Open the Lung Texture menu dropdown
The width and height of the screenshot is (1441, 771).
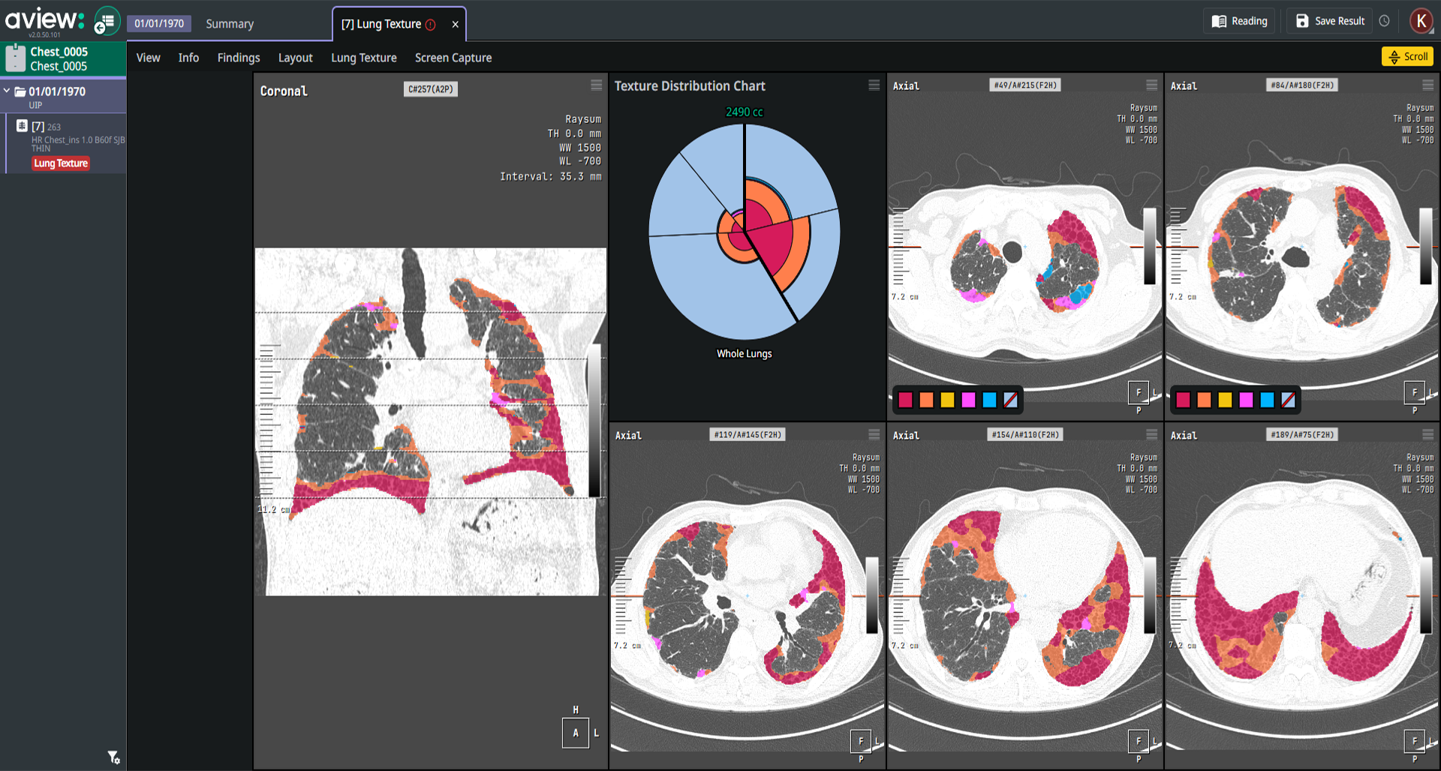[x=363, y=58]
